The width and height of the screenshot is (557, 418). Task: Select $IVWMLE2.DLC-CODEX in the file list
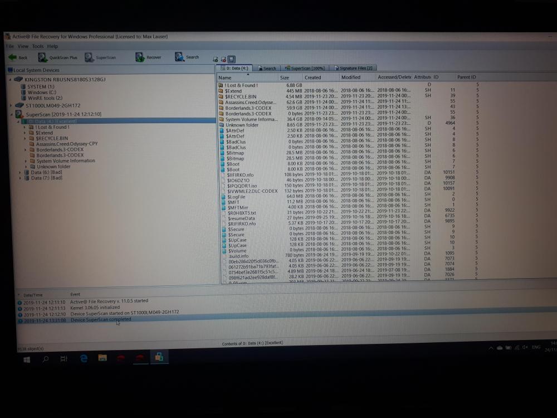coord(252,191)
